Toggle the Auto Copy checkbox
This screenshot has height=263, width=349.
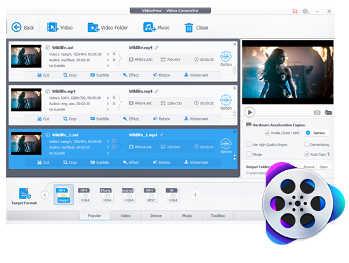[x=306, y=154]
